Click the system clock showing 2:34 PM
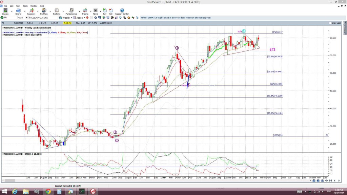Viewport: 347px width, 195px height. pos(339,190)
